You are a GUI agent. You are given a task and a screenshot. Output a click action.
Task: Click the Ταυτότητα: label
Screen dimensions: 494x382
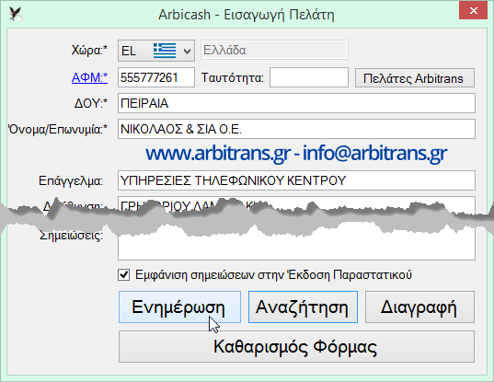(233, 77)
